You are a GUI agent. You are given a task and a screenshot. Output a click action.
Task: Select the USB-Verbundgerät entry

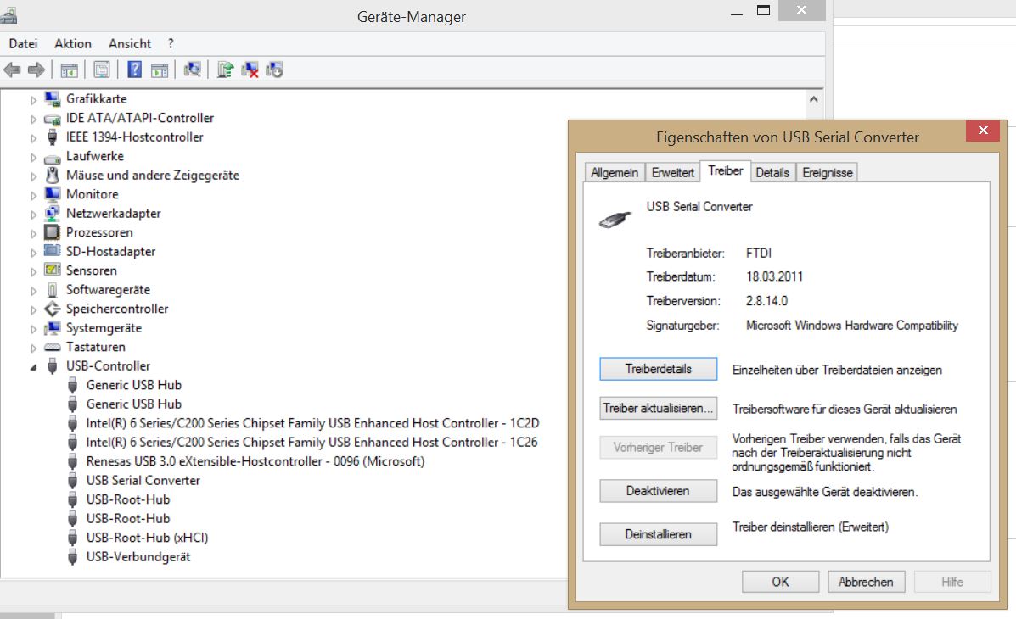pos(138,557)
